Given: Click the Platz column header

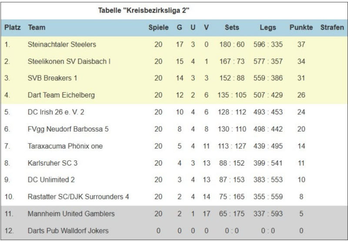Looking at the screenshot, I should (x=13, y=27).
